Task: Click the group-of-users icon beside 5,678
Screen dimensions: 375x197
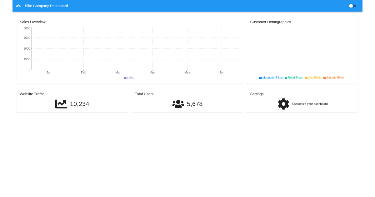Action: click(x=178, y=104)
